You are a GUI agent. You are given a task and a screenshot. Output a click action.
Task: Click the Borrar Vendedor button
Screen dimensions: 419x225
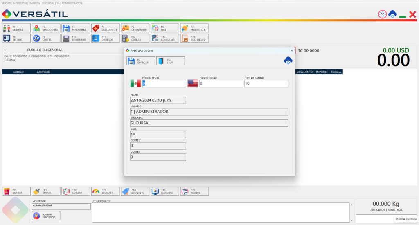pos(46,216)
